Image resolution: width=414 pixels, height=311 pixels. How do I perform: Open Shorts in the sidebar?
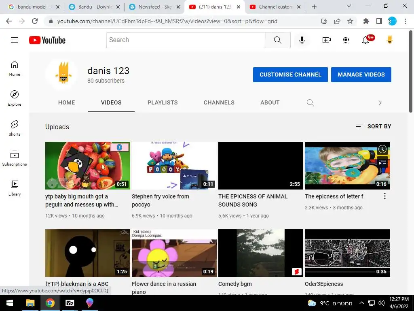click(15, 128)
